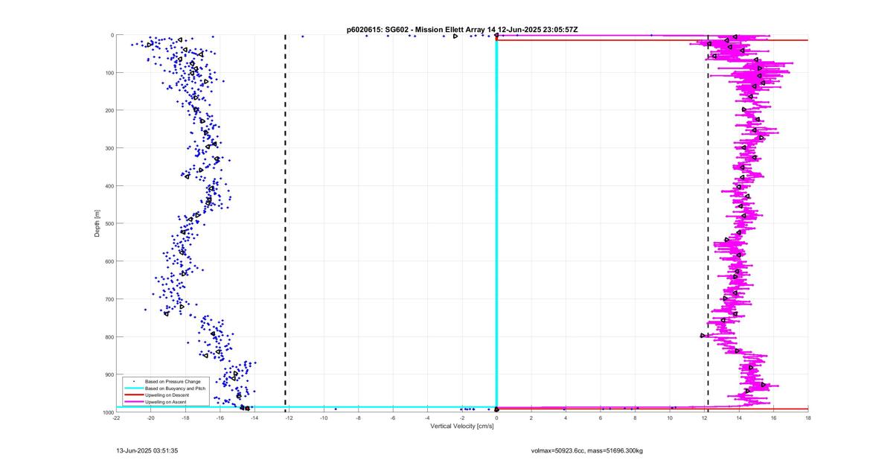Viewport: 893px width, 463px height.
Task: Click the velocity axis tick '10'
Action: [x=670, y=418]
